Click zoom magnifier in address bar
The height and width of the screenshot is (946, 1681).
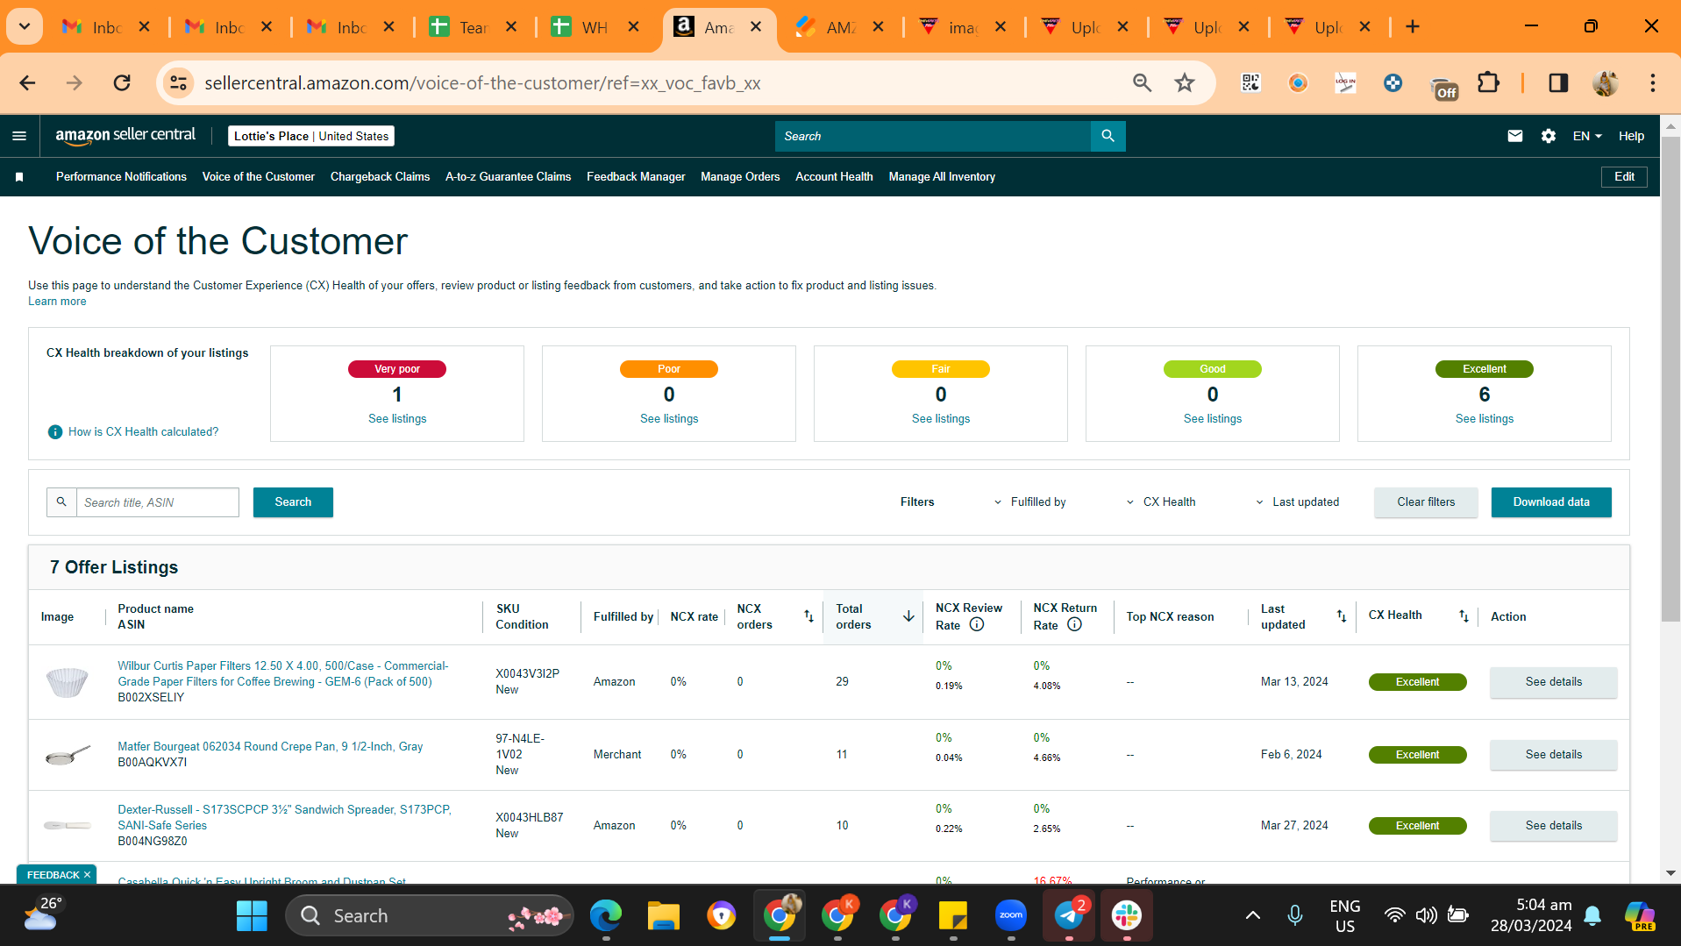[x=1142, y=83]
